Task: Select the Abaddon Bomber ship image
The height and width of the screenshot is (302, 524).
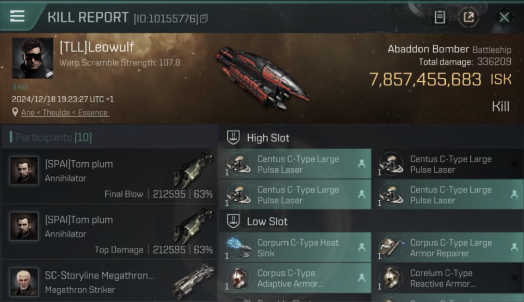Action: (262, 77)
